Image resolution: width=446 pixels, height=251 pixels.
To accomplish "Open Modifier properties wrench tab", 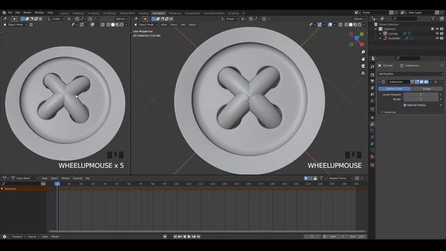I will [x=372, y=124].
